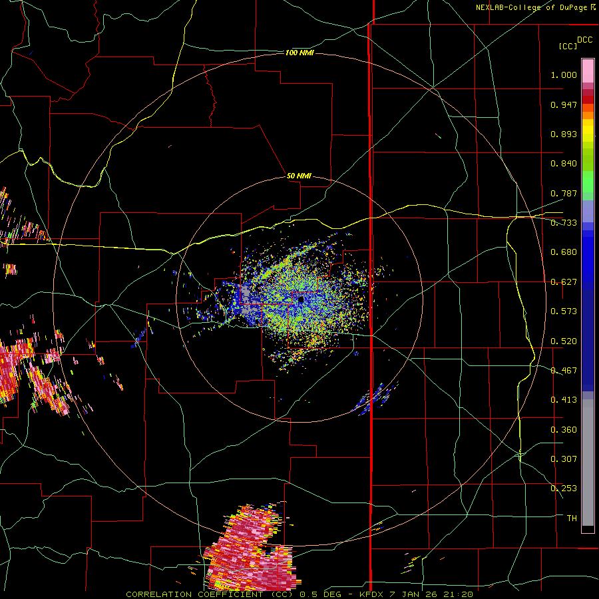Select the 0.733 colorbar value label
This screenshot has height=599, width=599.
564,223
